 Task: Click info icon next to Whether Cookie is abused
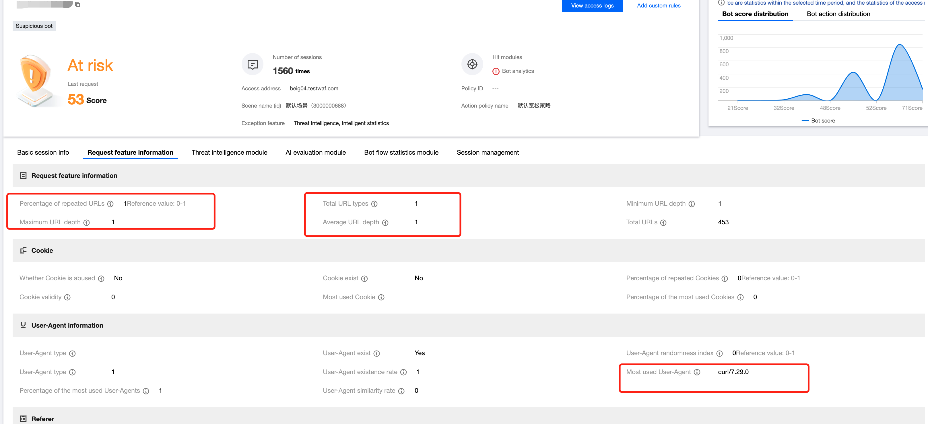[101, 279]
